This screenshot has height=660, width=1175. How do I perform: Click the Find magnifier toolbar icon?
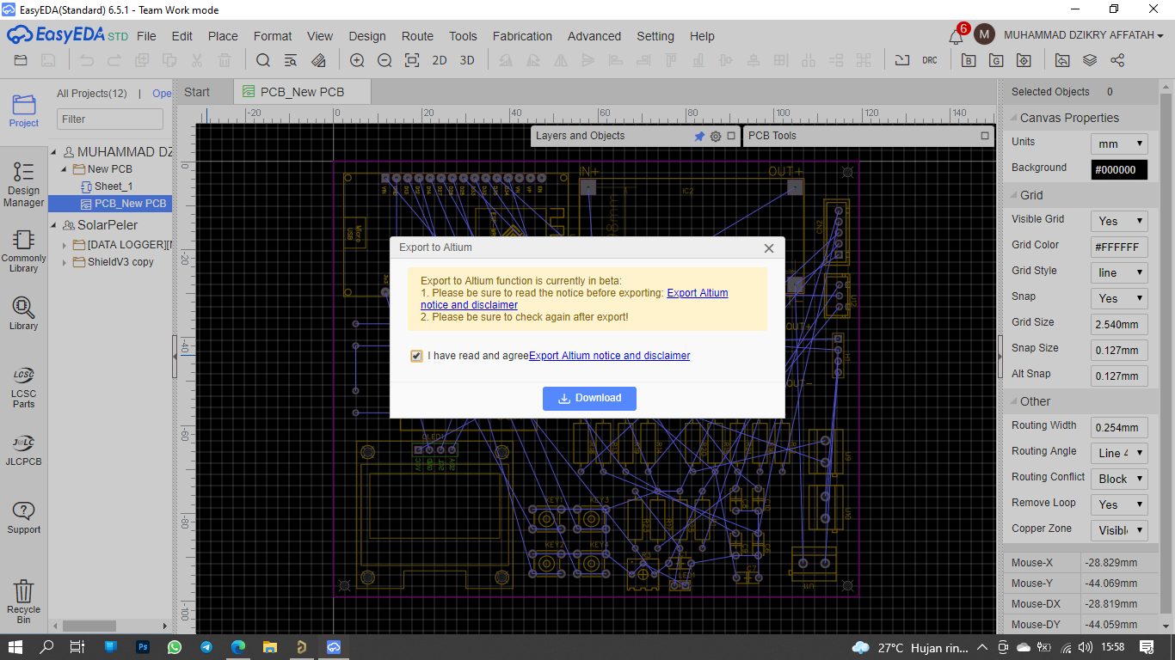pos(263,60)
